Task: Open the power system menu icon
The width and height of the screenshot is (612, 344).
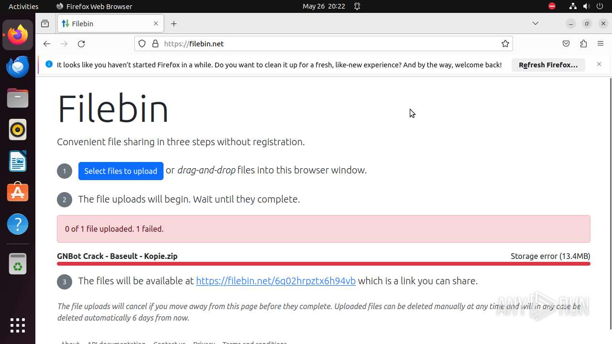Action: pyautogui.click(x=601, y=6)
